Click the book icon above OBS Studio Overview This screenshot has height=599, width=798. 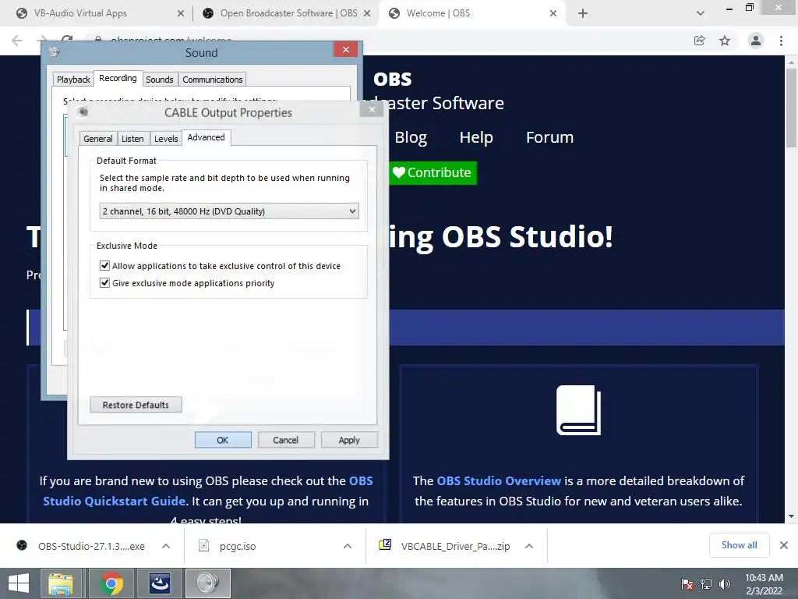coord(579,410)
